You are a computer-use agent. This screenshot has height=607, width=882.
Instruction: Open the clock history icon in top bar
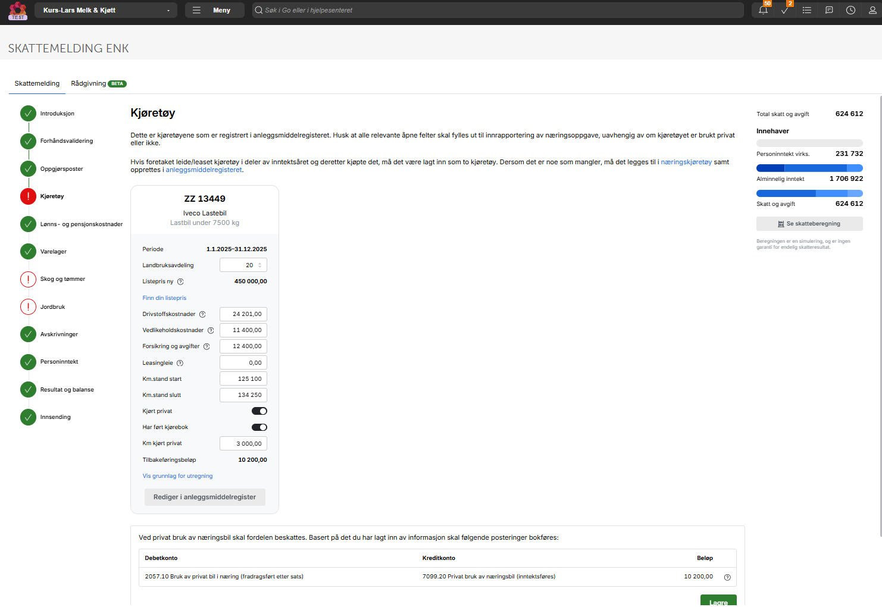click(x=851, y=10)
